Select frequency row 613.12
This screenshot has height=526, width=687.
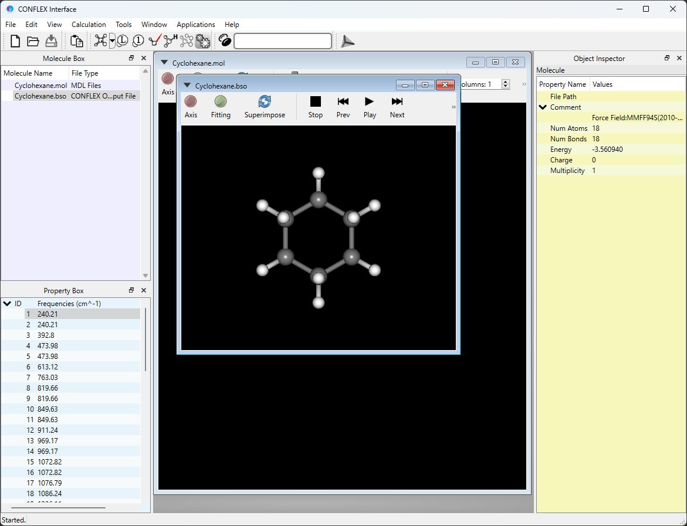click(49, 366)
